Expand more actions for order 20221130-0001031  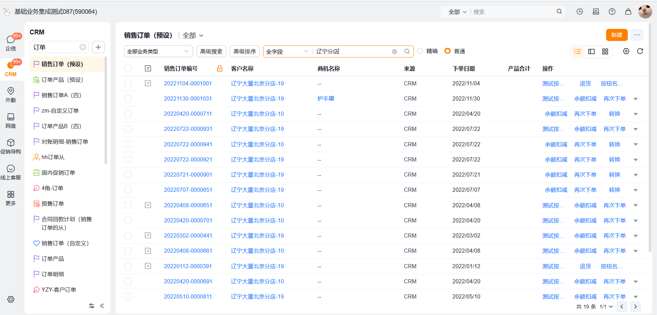tap(636, 99)
